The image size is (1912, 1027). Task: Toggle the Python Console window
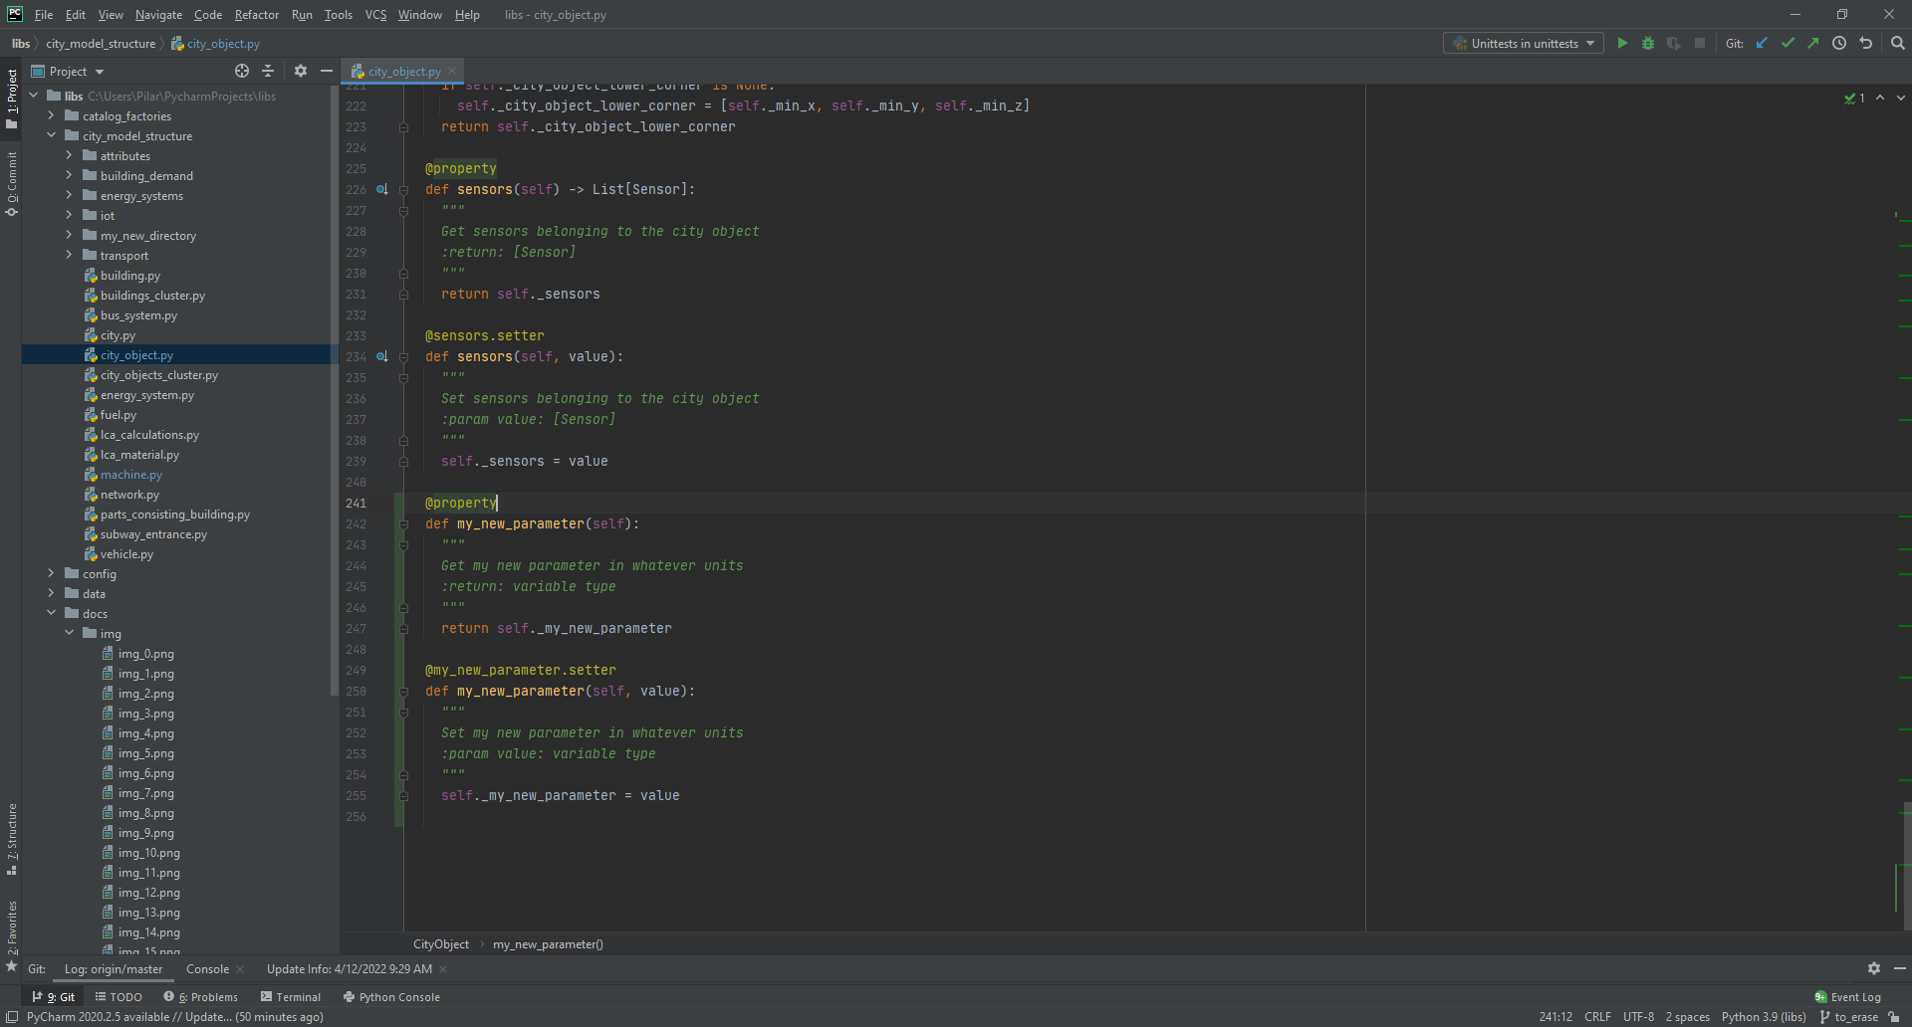[x=391, y=996]
